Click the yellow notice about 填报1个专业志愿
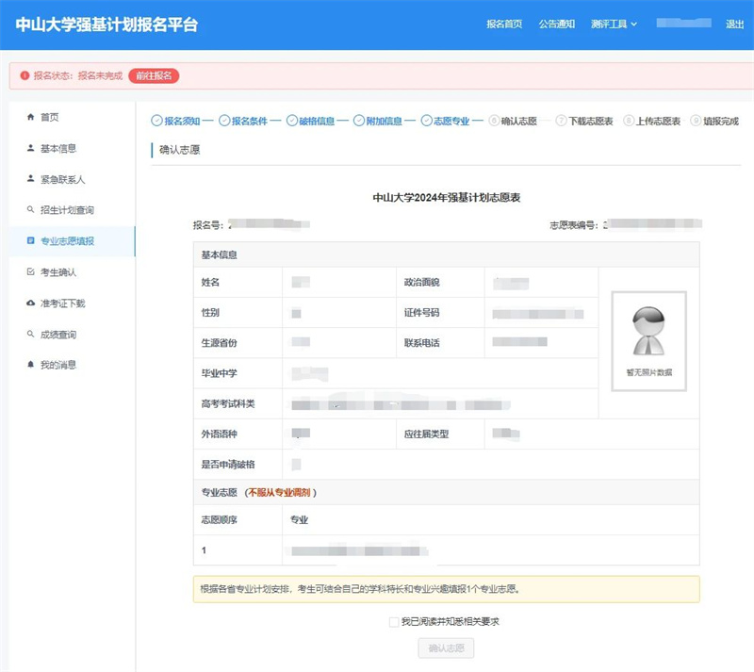This screenshot has height=672, width=754. (x=446, y=589)
